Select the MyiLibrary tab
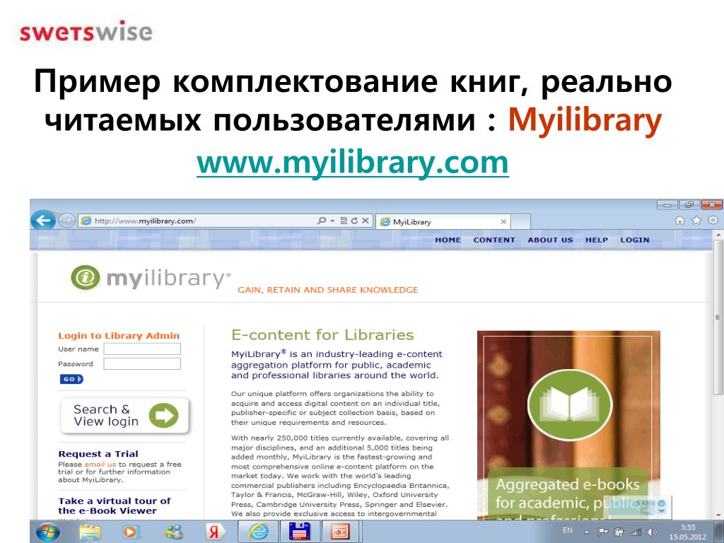 443,221
